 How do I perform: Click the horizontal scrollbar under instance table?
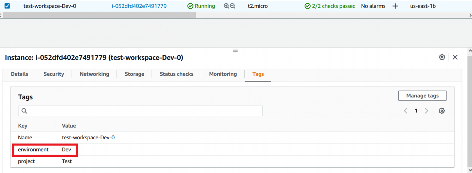(x=98, y=15)
